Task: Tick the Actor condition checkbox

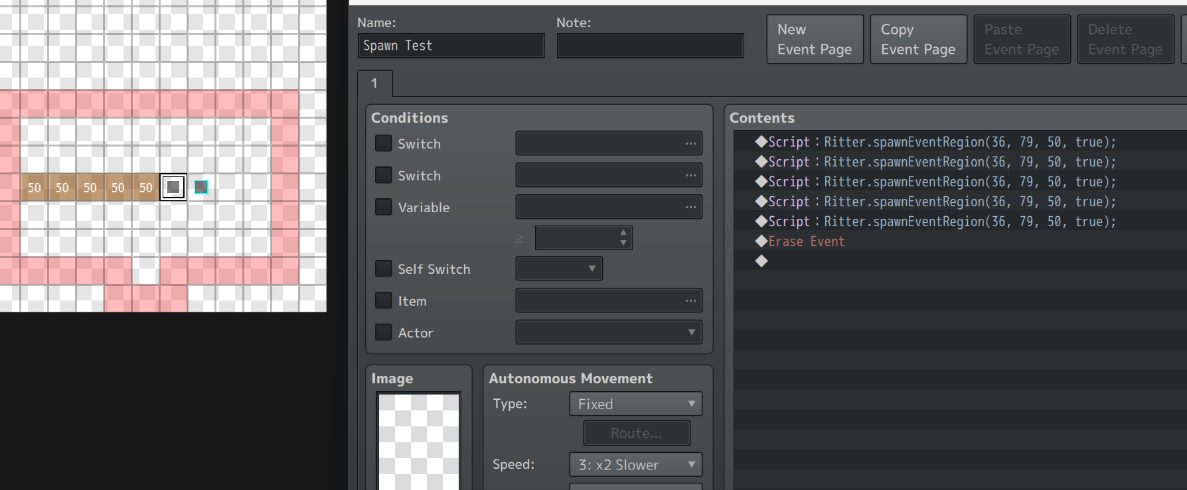Action: [384, 332]
